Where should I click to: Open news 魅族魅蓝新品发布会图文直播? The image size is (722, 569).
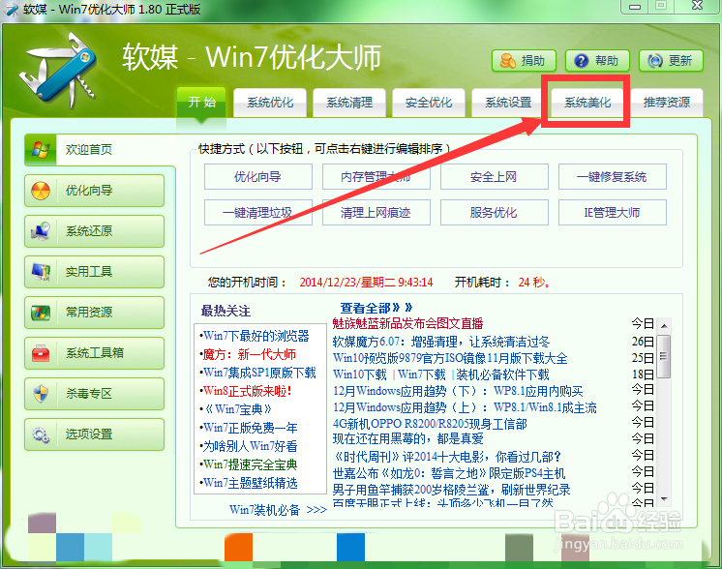[407, 323]
